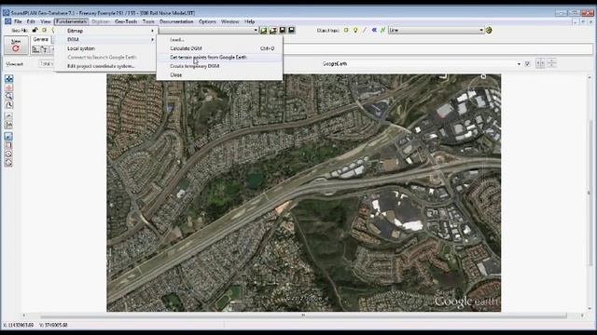Screen dimensions: 597x335
Task: Click the polyline zigzag tool icon
Action: 8,125
